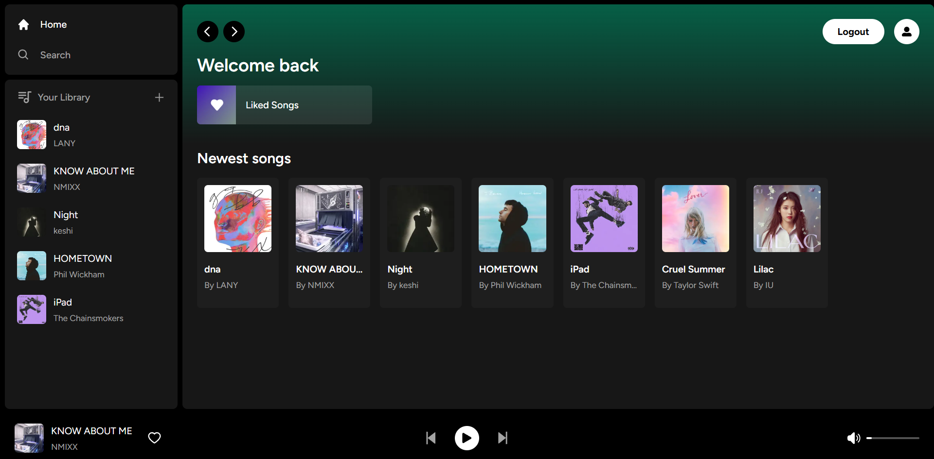Like the currently playing song with heart
The image size is (934, 459).
(154, 438)
